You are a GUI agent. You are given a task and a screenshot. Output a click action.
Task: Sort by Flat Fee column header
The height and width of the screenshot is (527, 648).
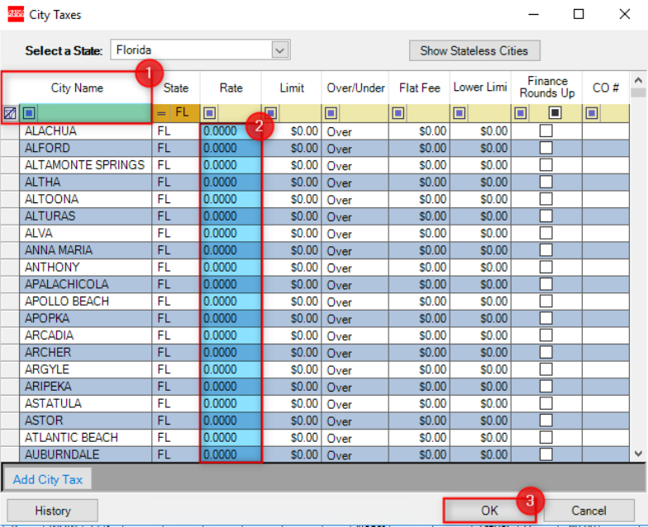pyautogui.click(x=420, y=88)
